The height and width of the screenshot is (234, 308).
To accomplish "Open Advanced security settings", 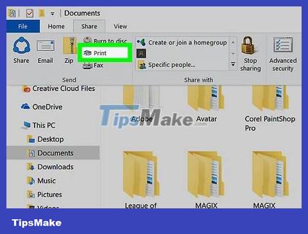I will tap(283, 54).
